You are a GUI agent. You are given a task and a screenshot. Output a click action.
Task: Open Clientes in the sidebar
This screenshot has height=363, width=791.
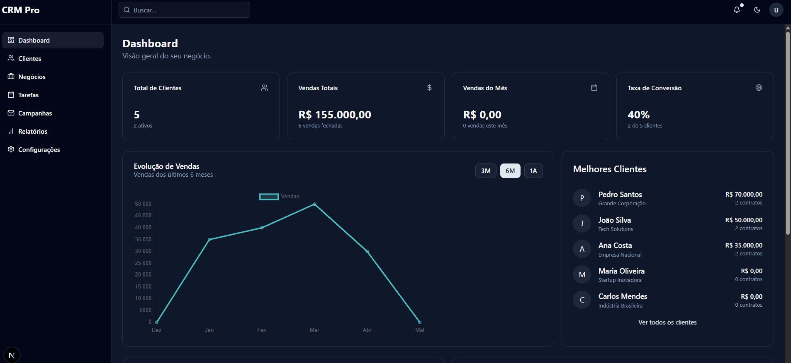coord(30,59)
